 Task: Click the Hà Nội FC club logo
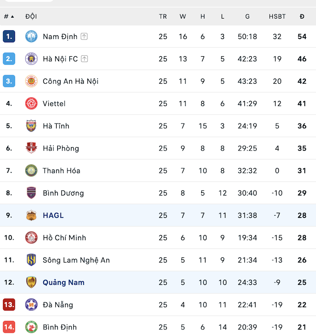point(31,59)
